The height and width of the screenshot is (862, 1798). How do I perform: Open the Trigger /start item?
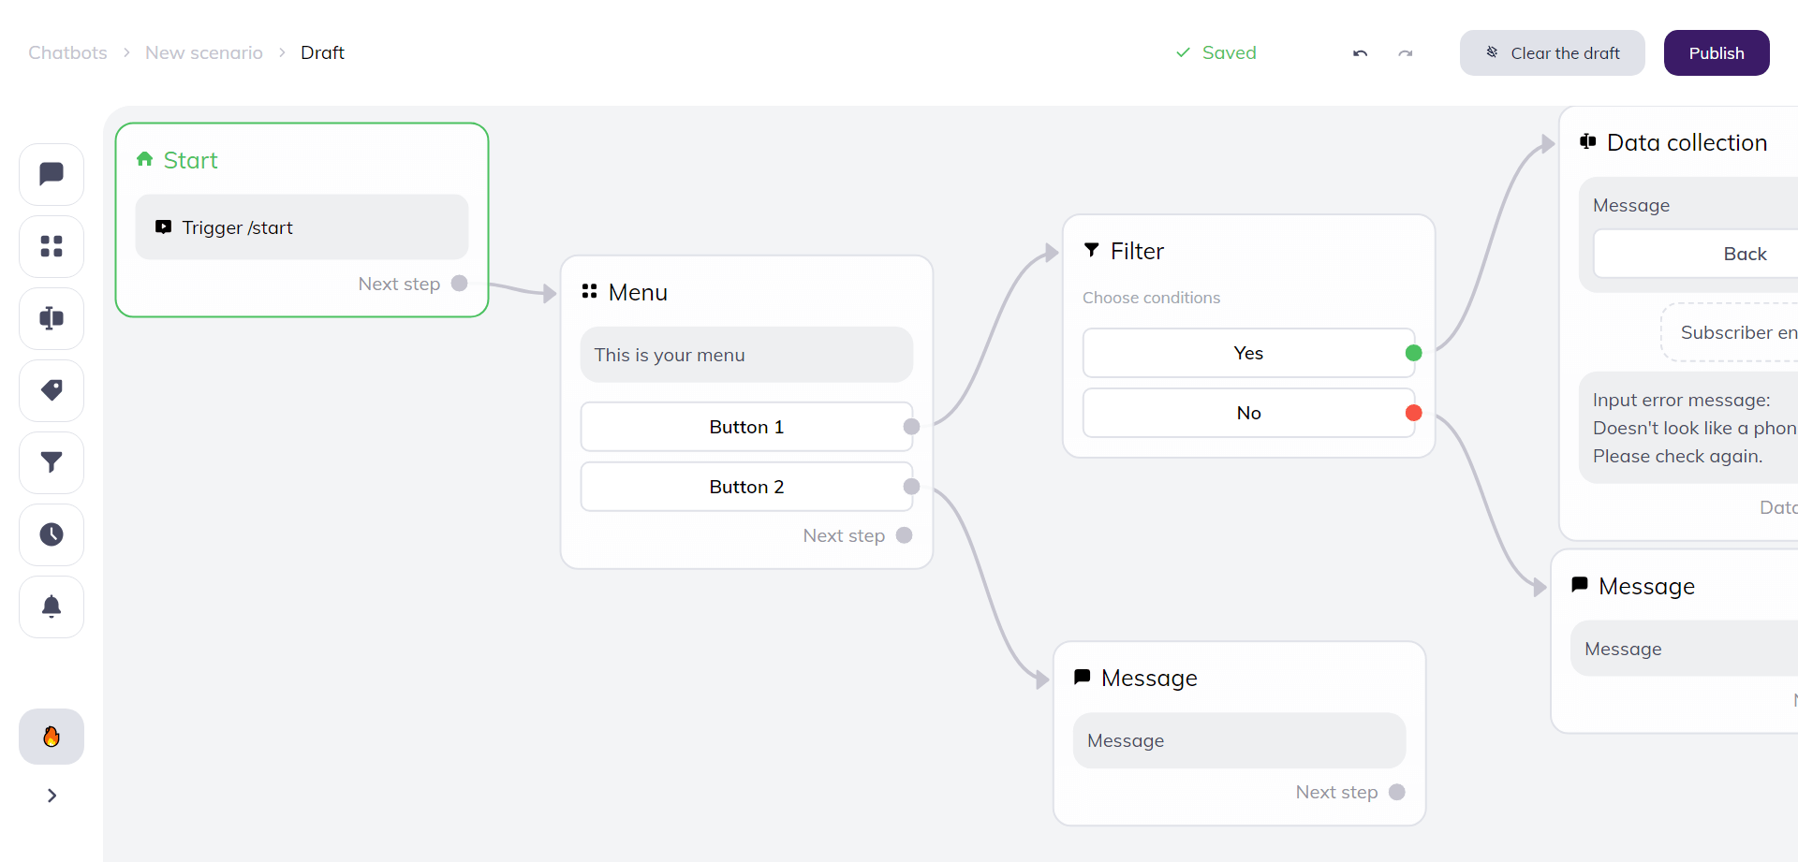click(x=302, y=227)
